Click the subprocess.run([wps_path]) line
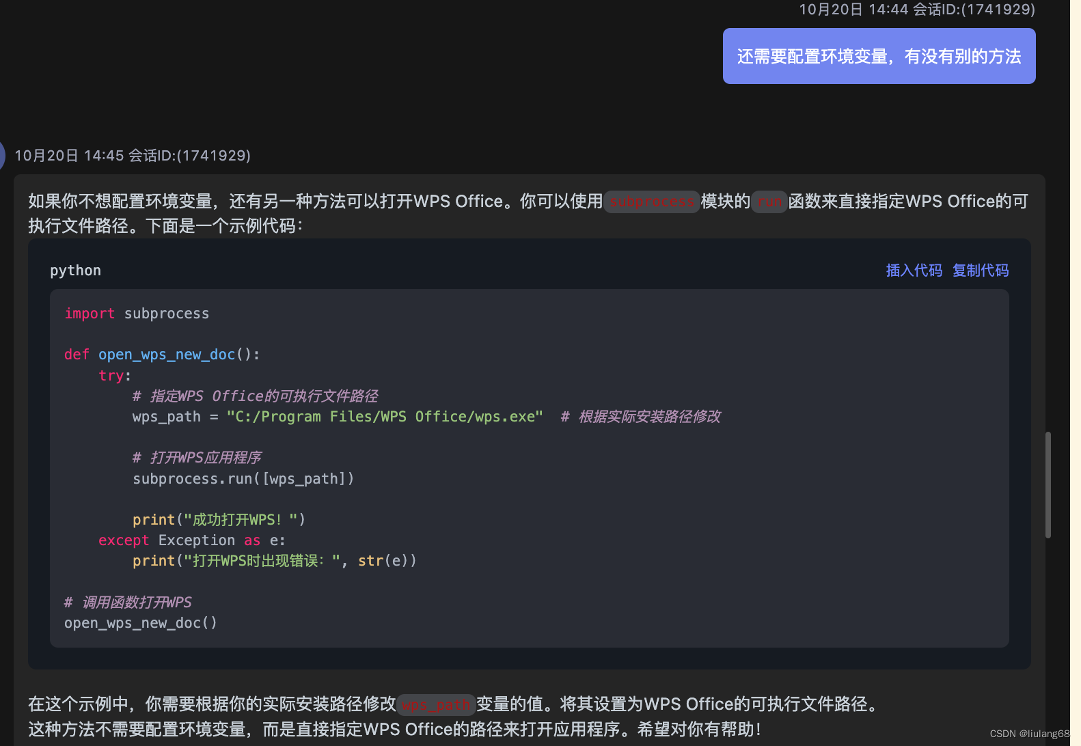This screenshot has height=746, width=1081. pos(243,479)
